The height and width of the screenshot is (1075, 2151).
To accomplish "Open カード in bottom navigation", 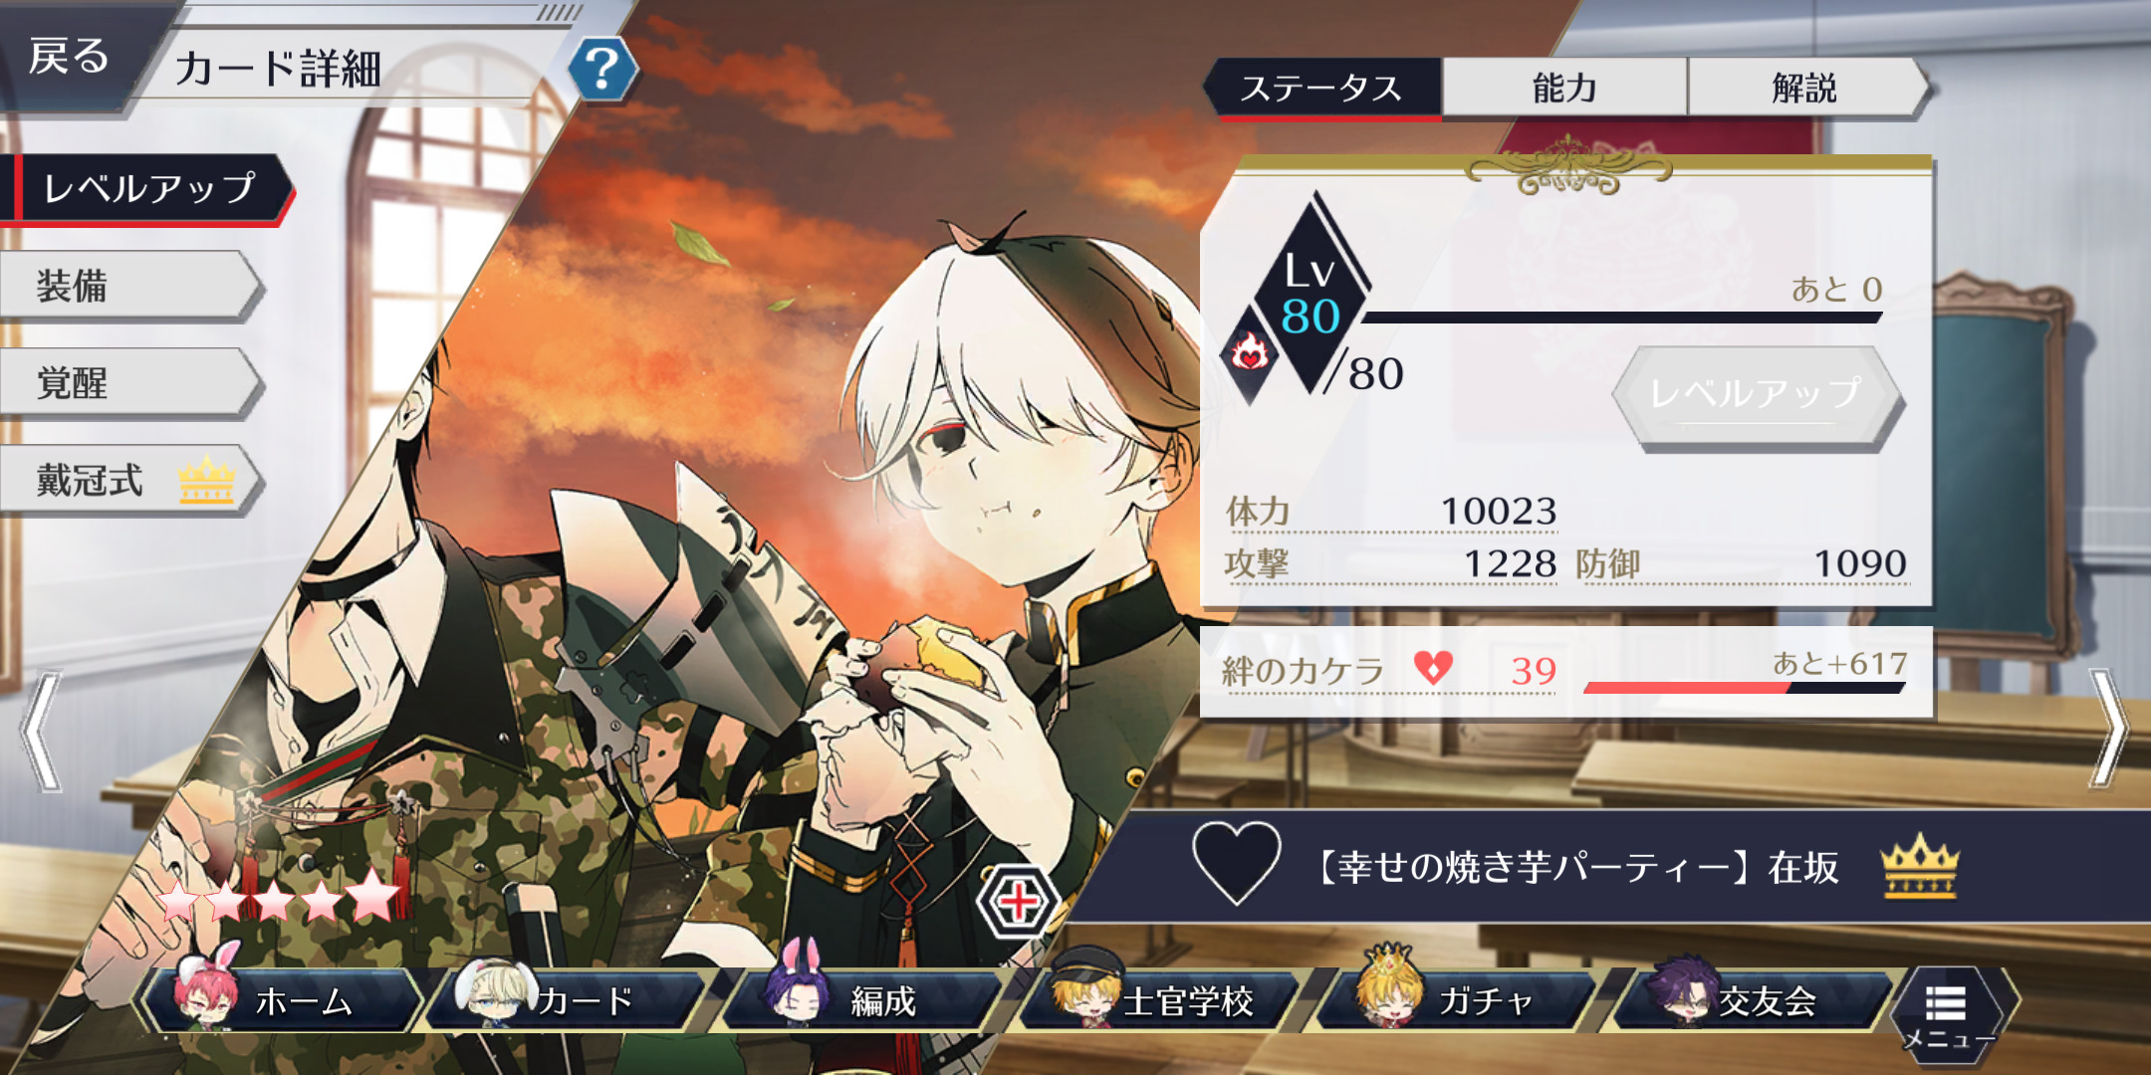I will pos(568,999).
